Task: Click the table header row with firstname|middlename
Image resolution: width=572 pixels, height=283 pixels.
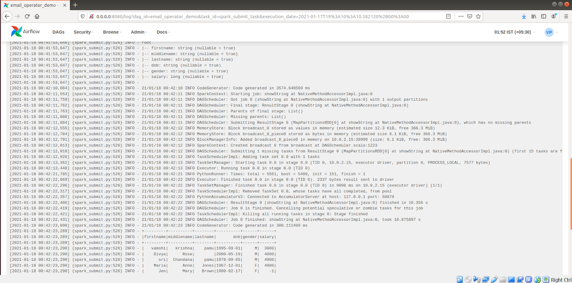Action: [x=143, y=237]
